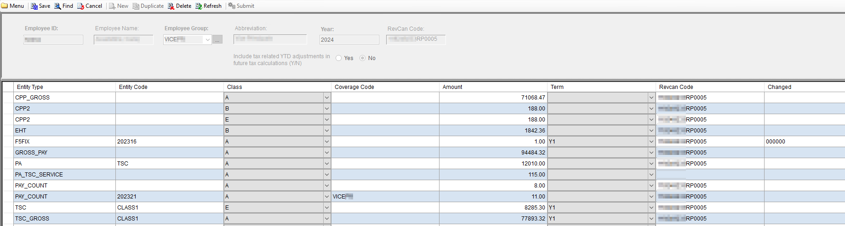Open Class dropdown for CPP_GROSS row
Viewport: 845px width, 226px height.
pos(327,98)
